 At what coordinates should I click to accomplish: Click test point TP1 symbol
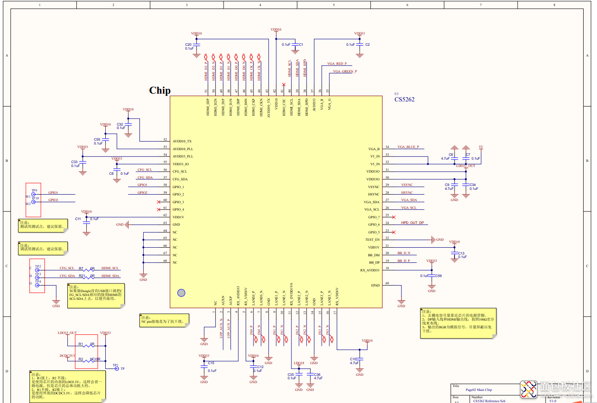117,368
